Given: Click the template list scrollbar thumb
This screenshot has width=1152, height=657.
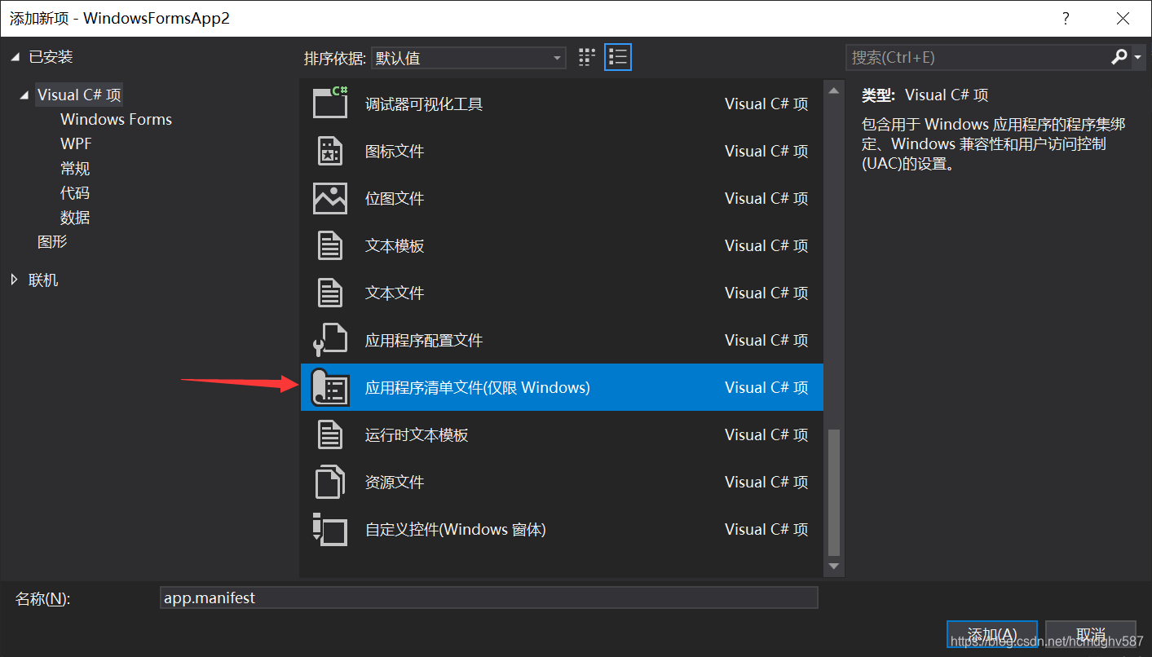Looking at the screenshot, I should pos(833,492).
